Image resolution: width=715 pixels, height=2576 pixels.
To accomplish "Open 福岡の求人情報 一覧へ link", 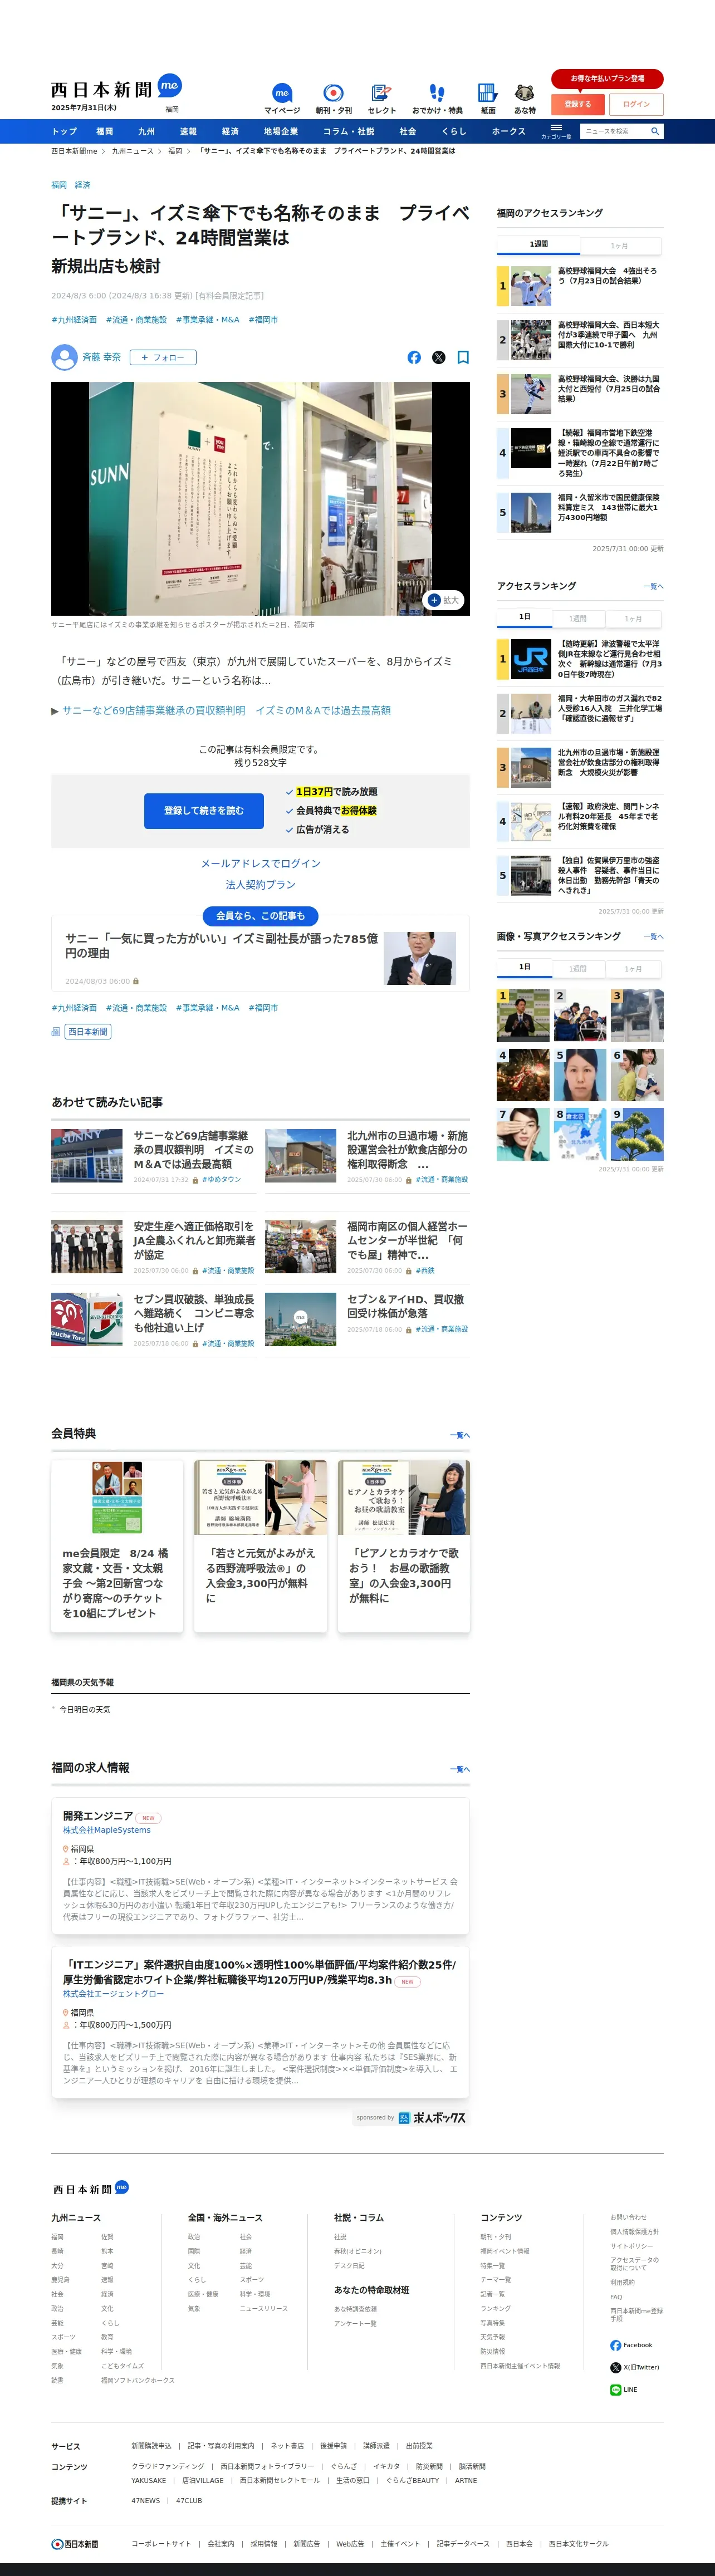I will (460, 1769).
